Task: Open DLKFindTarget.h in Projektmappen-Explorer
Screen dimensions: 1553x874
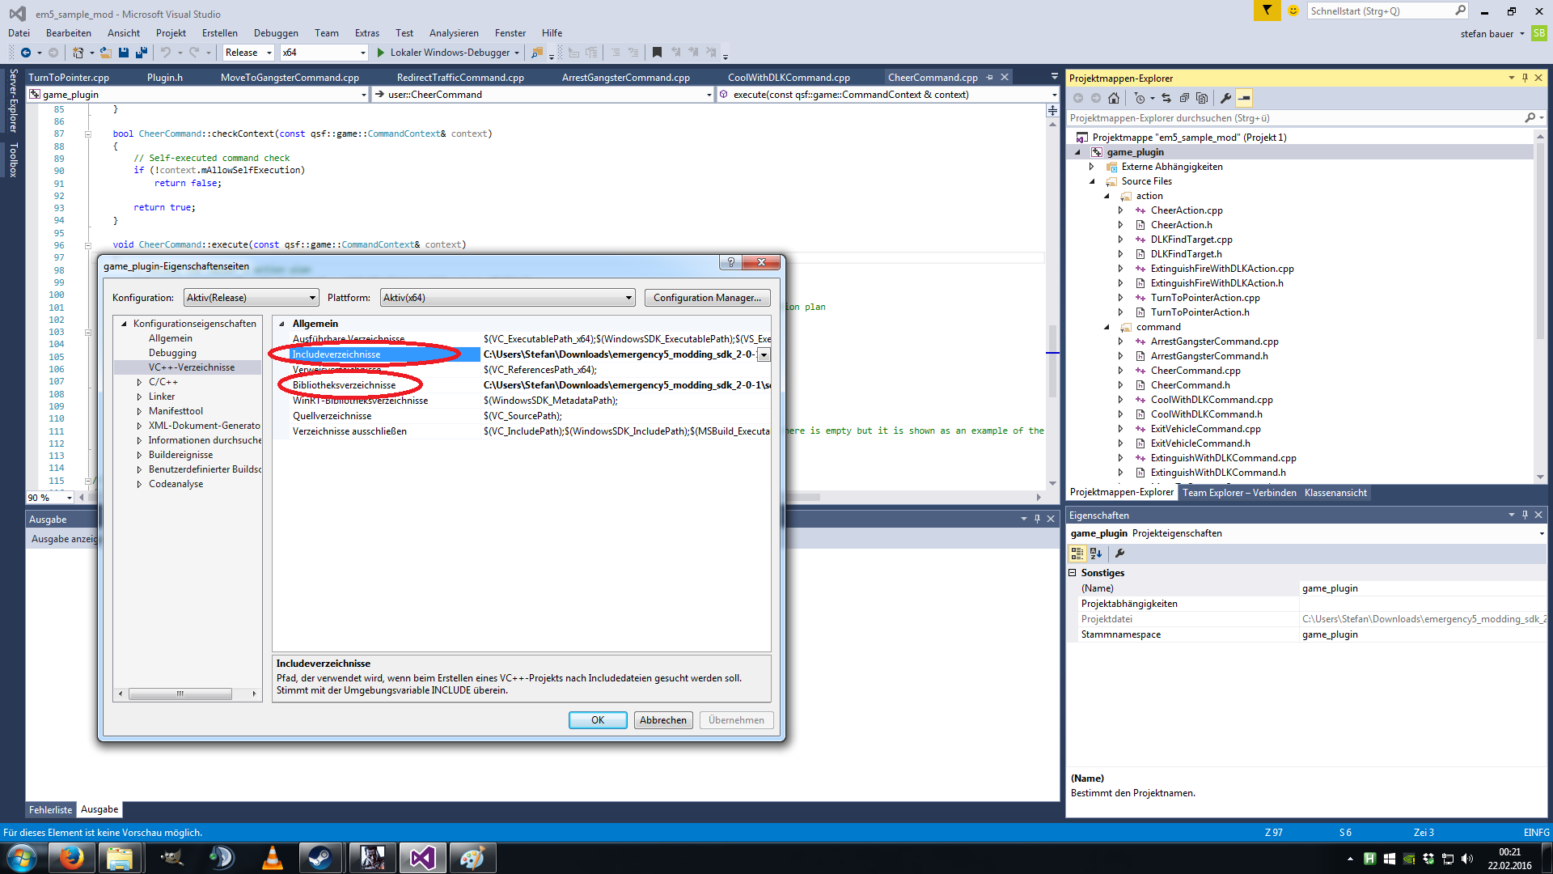Action: click(1186, 254)
